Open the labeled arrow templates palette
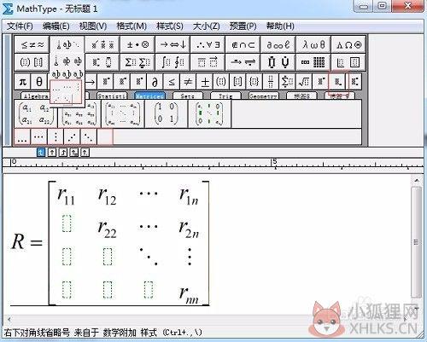427x342 pixels. [243, 62]
